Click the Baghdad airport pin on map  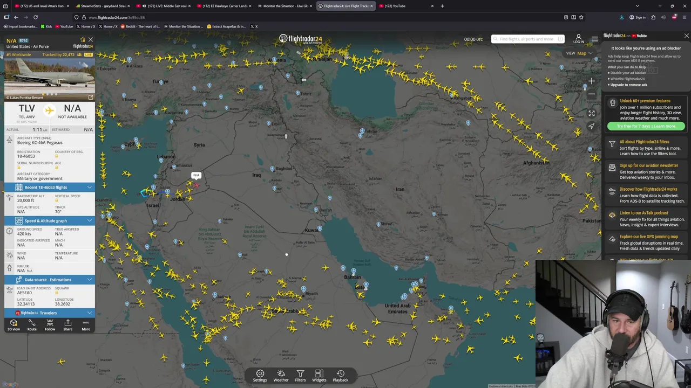(x=272, y=169)
